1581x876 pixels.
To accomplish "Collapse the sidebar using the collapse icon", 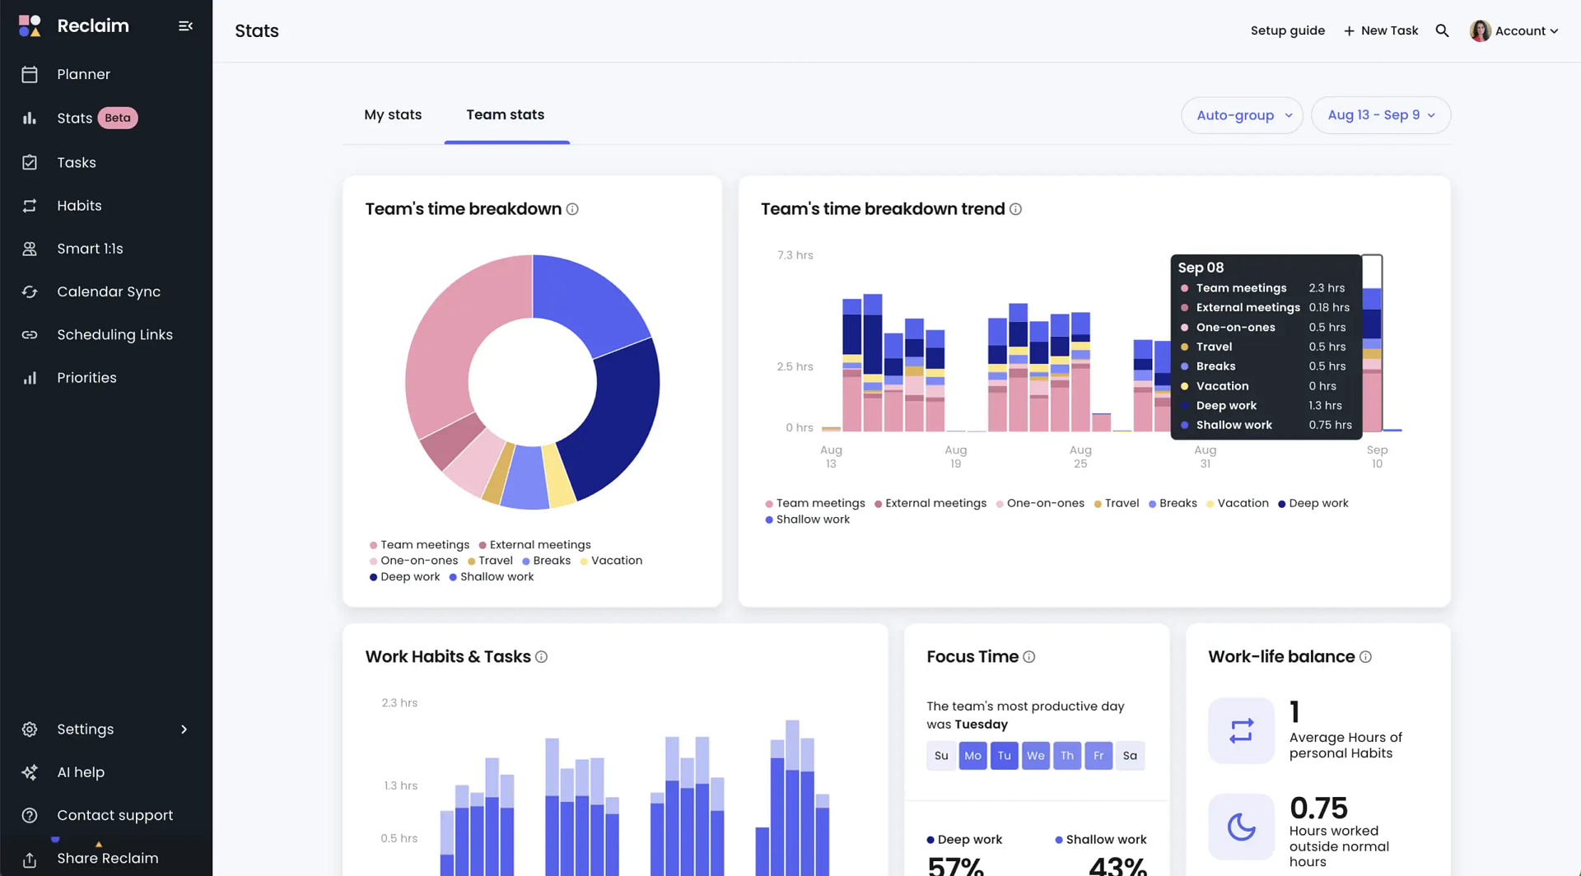I will [185, 26].
